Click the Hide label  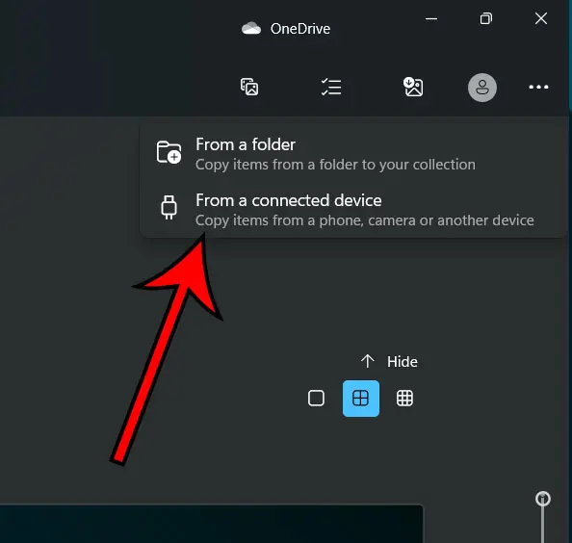click(x=403, y=362)
